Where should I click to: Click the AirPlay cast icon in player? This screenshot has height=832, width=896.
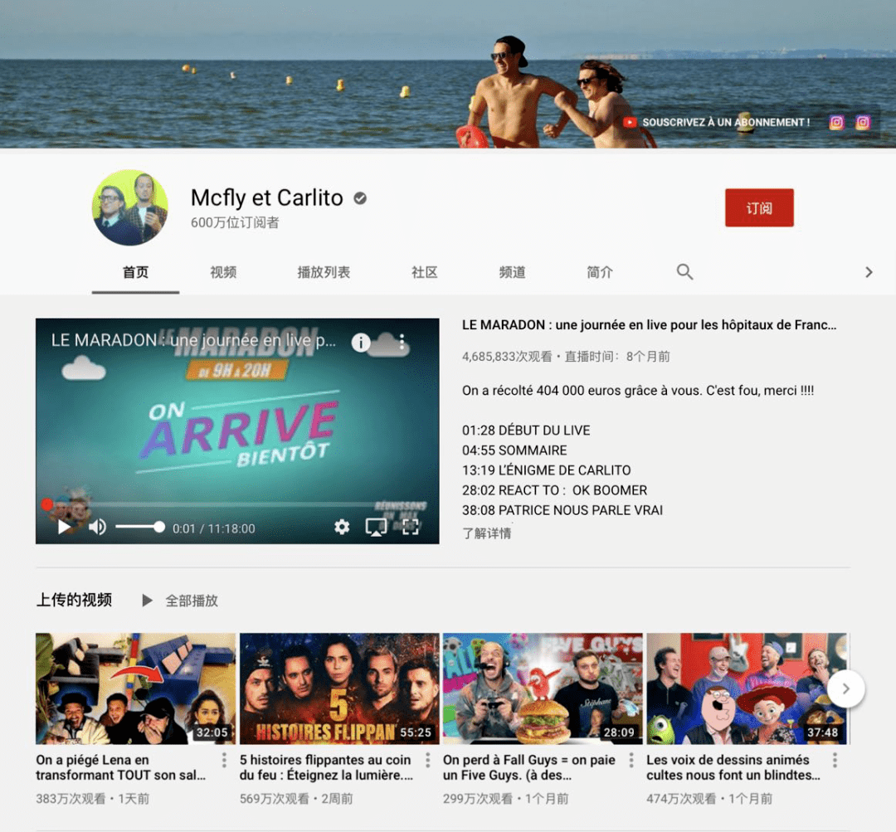[x=376, y=527]
